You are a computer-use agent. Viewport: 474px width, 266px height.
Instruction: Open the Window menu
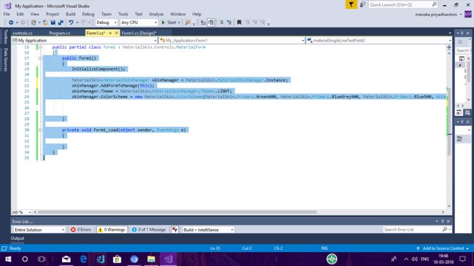coord(178,14)
